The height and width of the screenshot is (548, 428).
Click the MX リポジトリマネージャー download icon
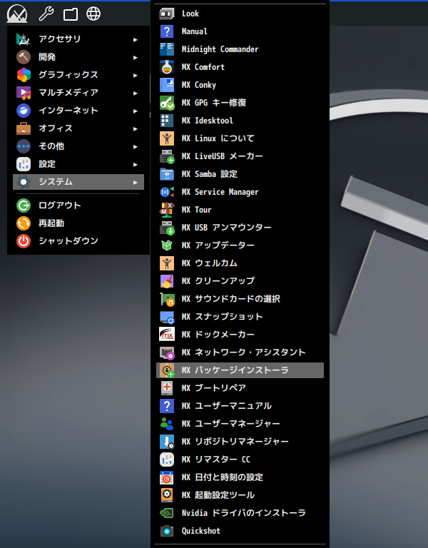pyautogui.click(x=167, y=442)
